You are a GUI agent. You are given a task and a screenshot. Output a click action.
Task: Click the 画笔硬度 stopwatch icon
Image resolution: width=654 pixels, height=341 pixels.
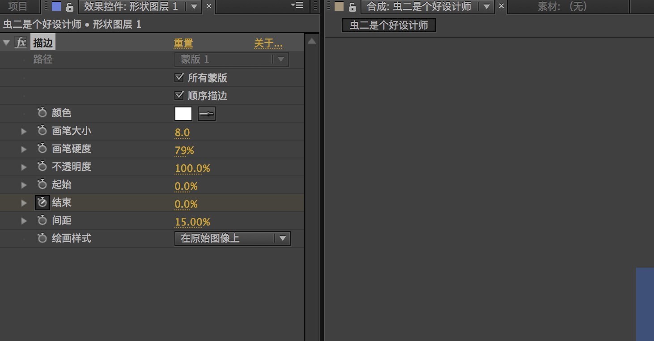click(42, 149)
